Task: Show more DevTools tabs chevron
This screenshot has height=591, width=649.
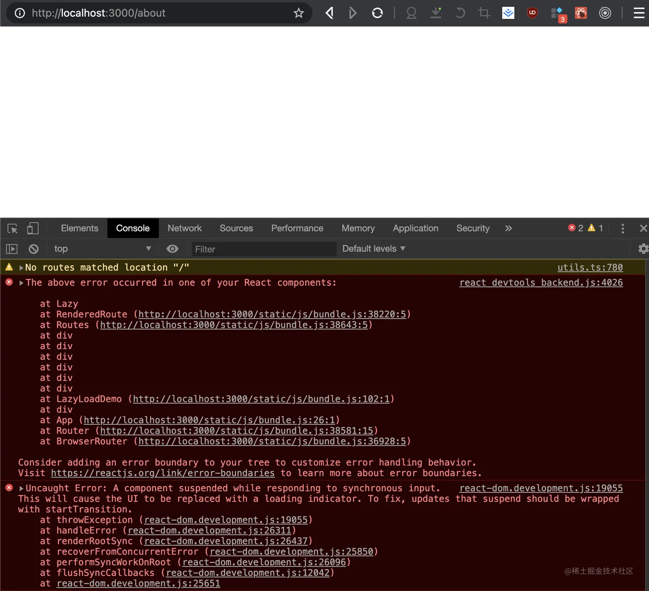Action: coord(509,228)
